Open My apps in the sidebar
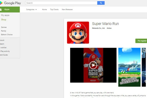Image resolution: width=147 pixels, height=98 pixels. pyautogui.click(x=5, y=15)
